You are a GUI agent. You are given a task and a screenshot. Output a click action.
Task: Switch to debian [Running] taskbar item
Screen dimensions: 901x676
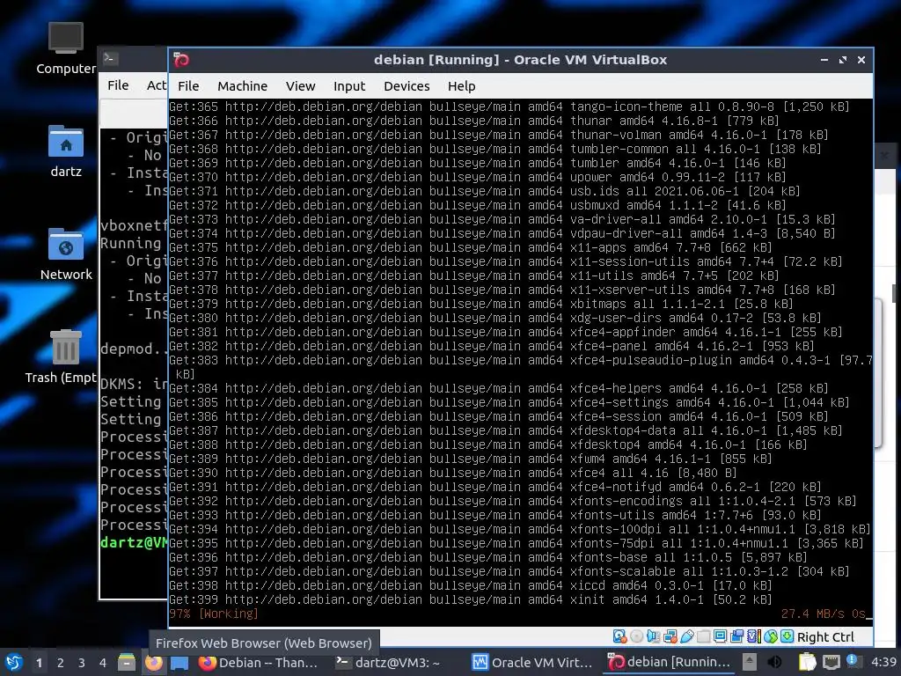670,663
